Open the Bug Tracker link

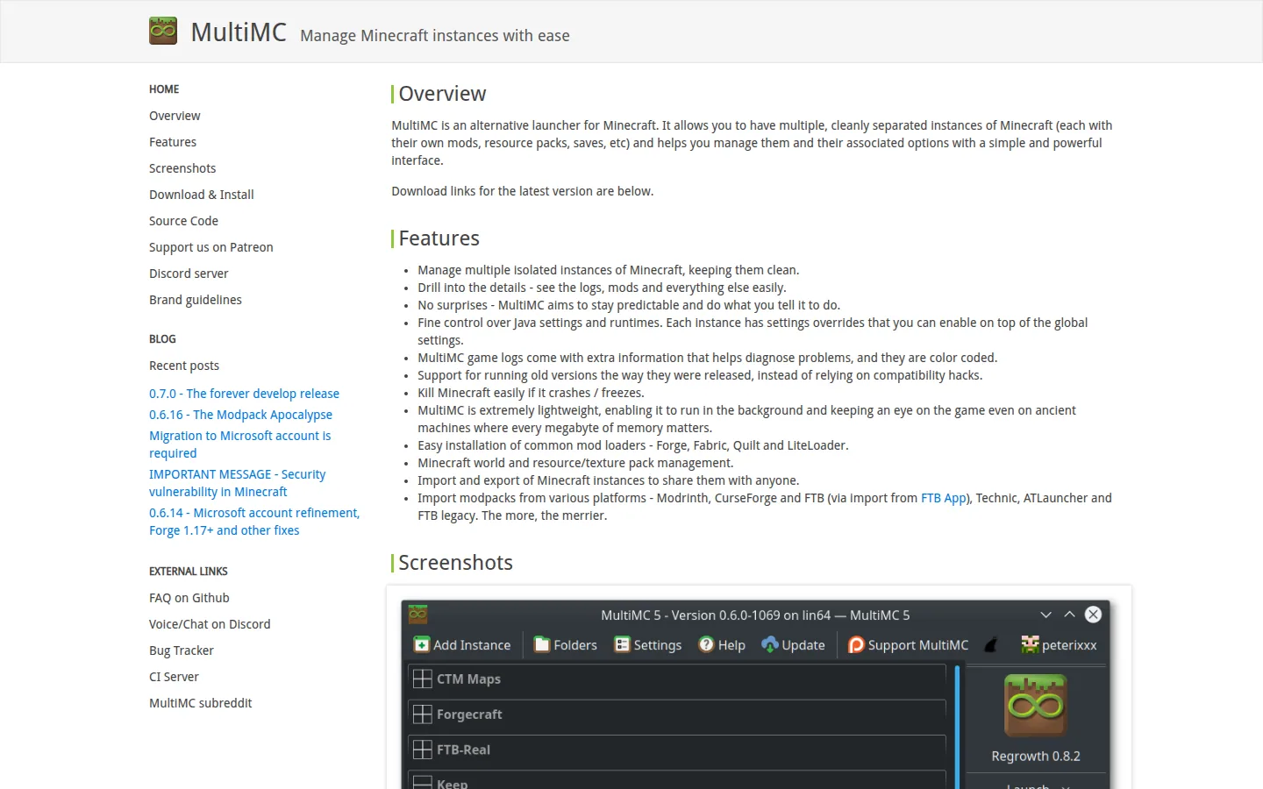(x=182, y=650)
